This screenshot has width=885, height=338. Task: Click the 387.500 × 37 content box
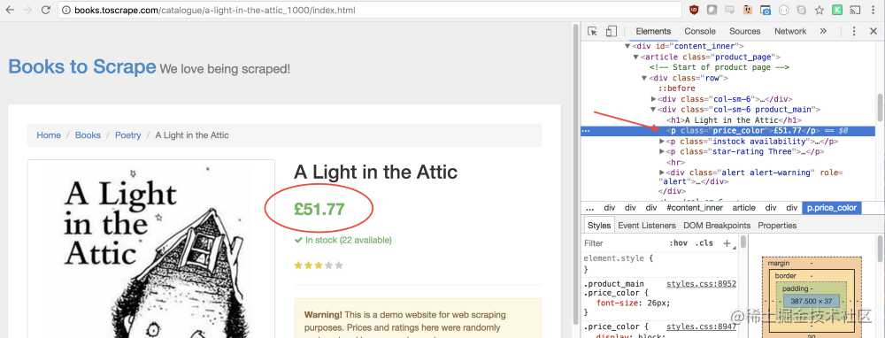[811, 301]
